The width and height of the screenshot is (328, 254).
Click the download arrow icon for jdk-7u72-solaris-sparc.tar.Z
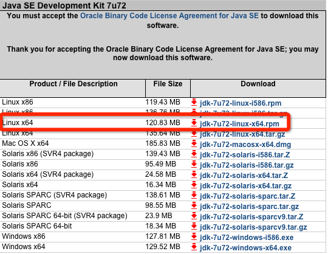(194, 196)
